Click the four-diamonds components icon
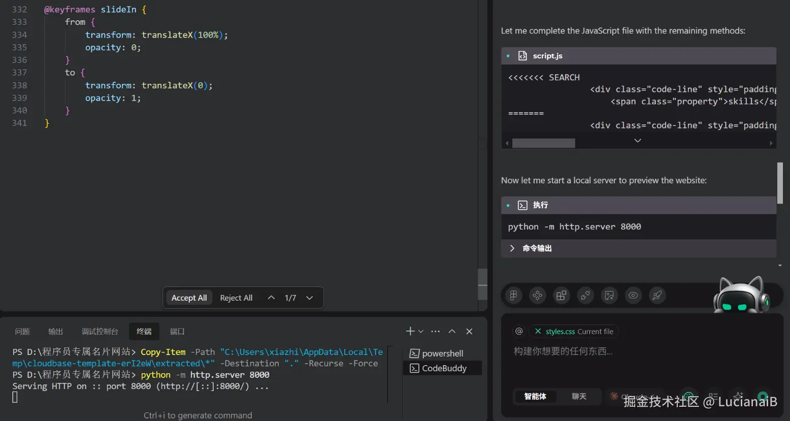The width and height of the screenshot is (790, 421). pyautogui.click(x=537, y=296)
